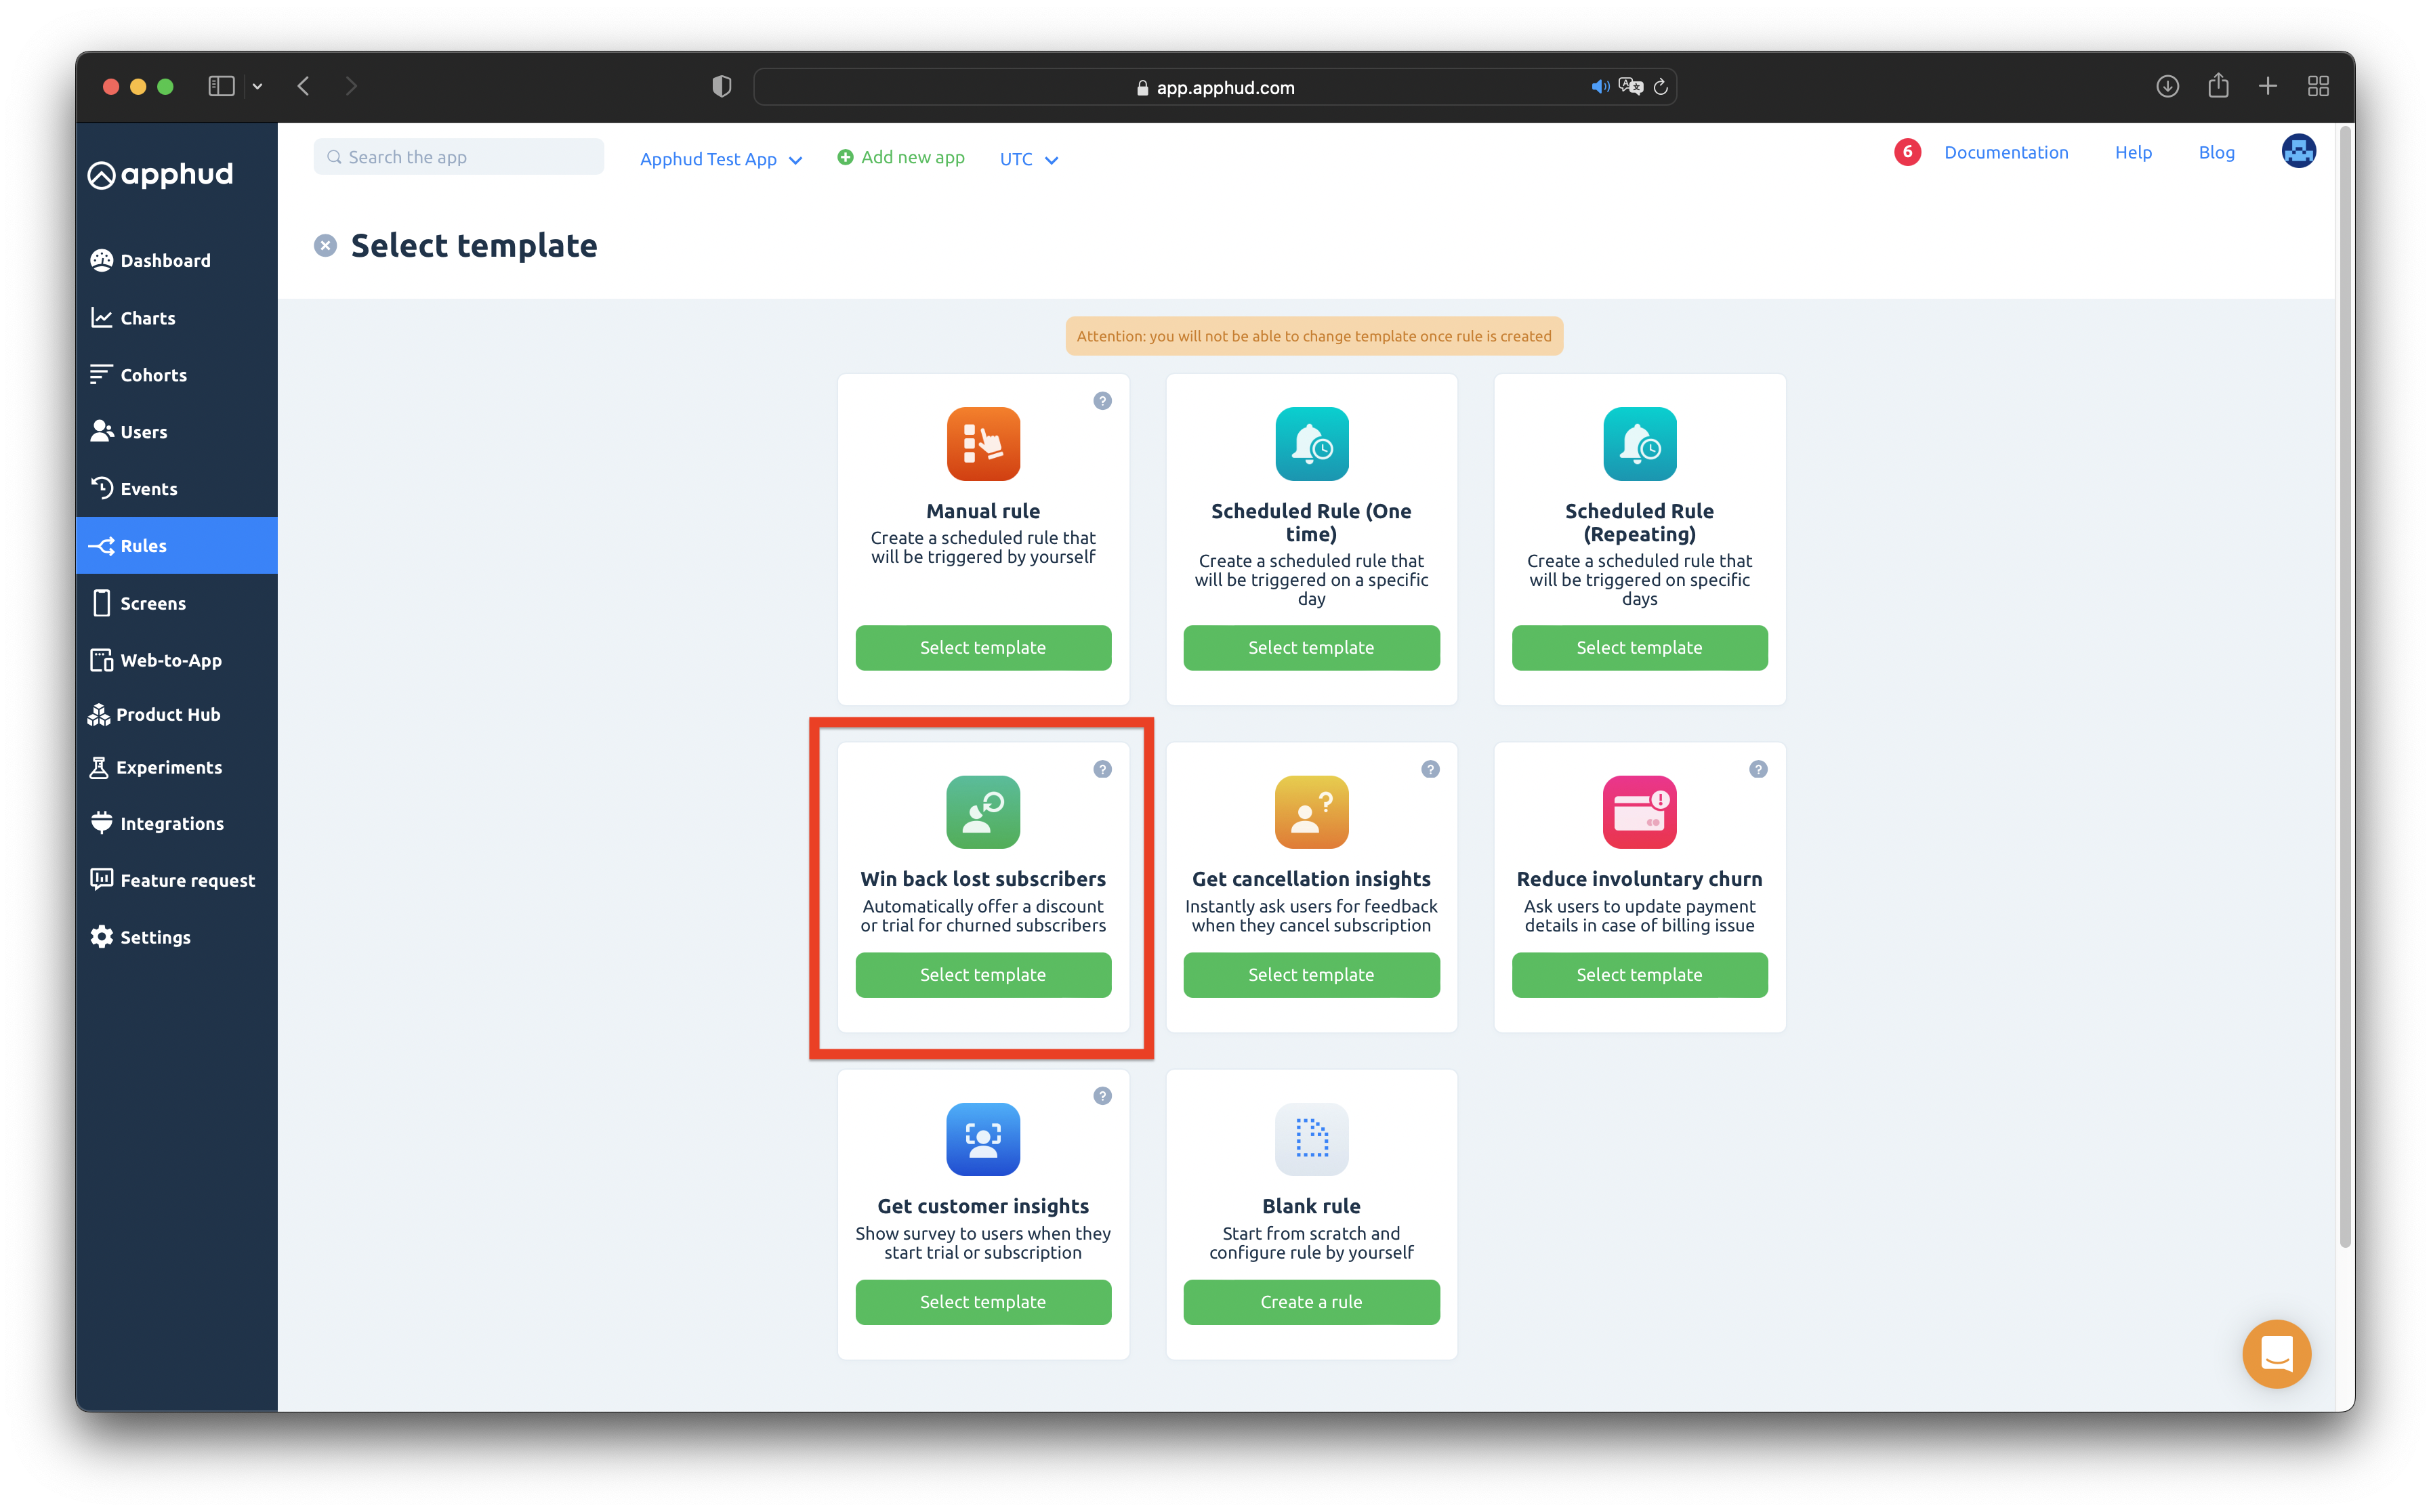2431x1512 pixels.
Task: Close Select template with X icon
Action: pyautogui.click(x=325, y=246)
